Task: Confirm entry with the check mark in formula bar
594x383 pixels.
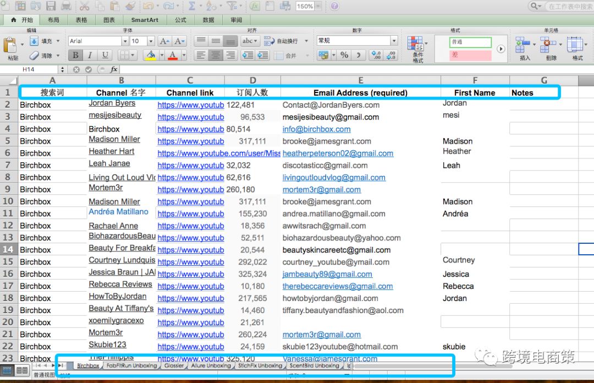Action: click(x=89, y=69)
